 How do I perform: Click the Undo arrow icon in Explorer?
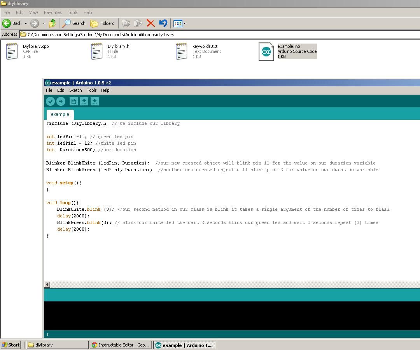(163, 23)
